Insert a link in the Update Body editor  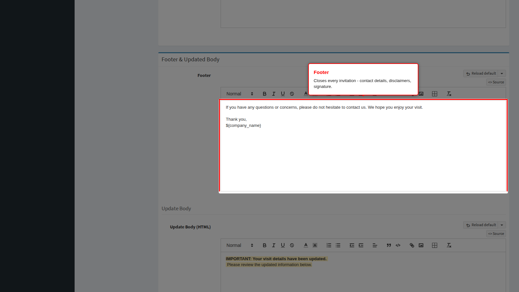pos(412,245)
